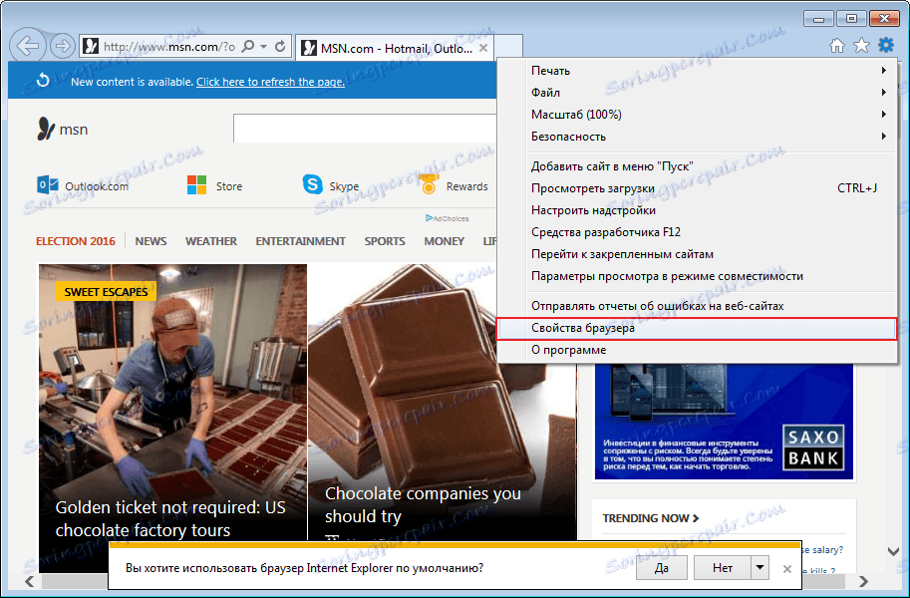910x598 pixels.
Task: Click "Click here to refresh the page" link
Action: click(x=270, y=82)
